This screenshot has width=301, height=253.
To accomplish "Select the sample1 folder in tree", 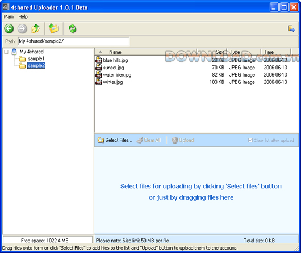I will pyautogui.click(x=36, y=58).
